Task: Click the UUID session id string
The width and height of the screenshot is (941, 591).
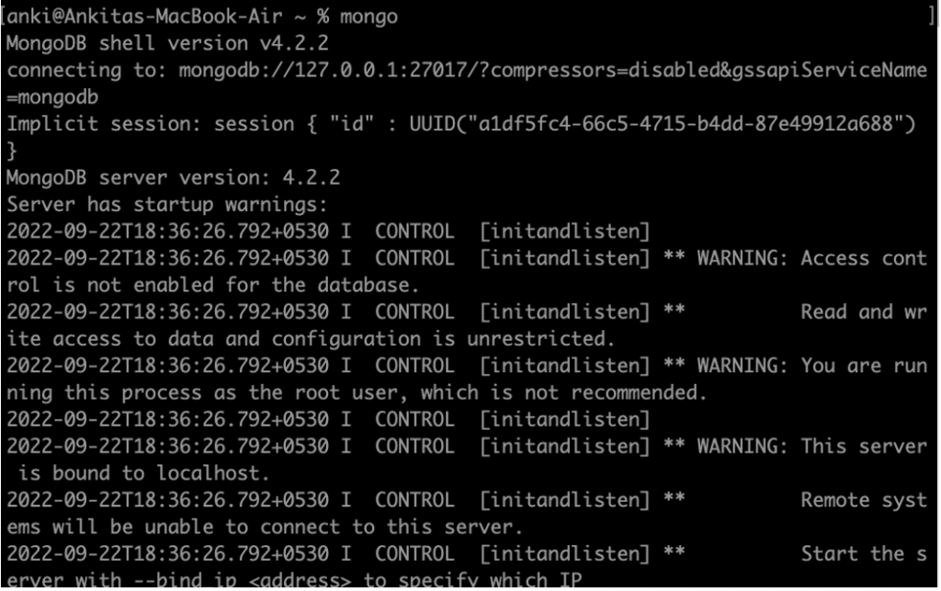Action: click(x=663, y=124)
